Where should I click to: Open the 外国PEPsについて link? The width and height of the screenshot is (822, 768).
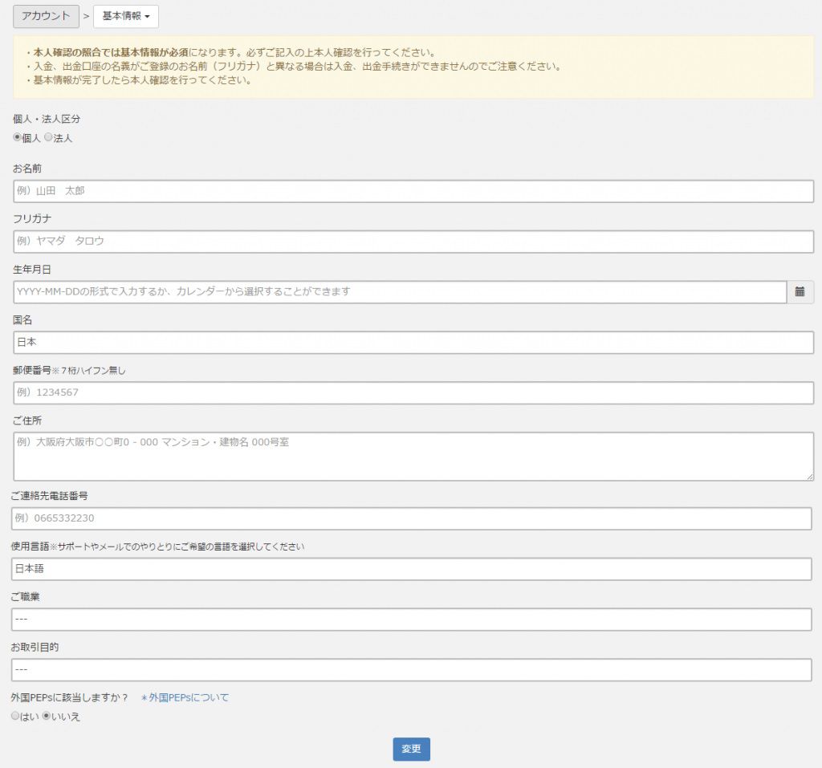(185, 697)
